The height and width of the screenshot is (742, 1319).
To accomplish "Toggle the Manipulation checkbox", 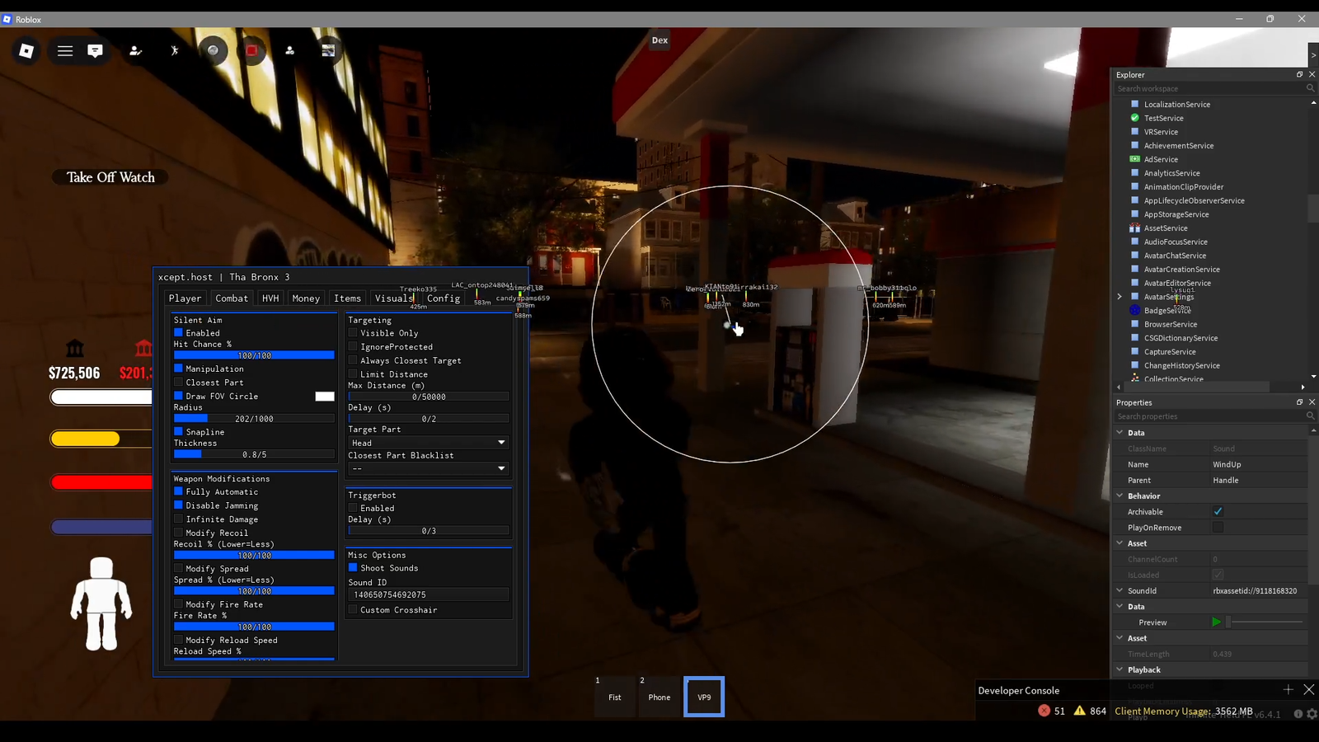I will (178, 368).
